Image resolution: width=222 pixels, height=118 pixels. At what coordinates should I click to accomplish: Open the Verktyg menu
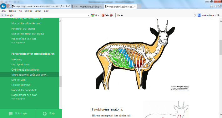pyautogui.click(x=38, y=11)
